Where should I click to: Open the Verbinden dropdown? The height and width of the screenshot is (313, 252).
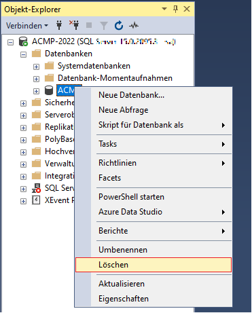27,26
